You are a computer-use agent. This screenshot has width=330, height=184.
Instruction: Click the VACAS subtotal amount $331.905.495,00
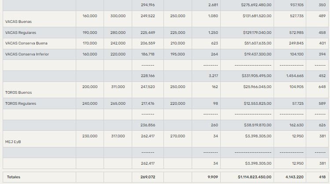click(x=256, y=76)
